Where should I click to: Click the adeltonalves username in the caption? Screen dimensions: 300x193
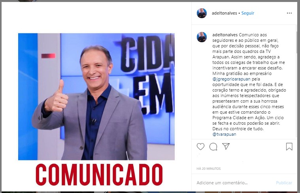[225, 35]
